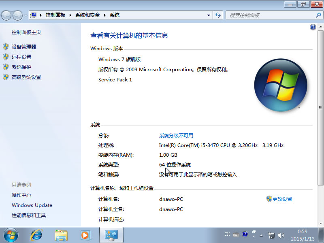Click CH input language indicator
Screen dimensions: 324x243
(227, 234)
